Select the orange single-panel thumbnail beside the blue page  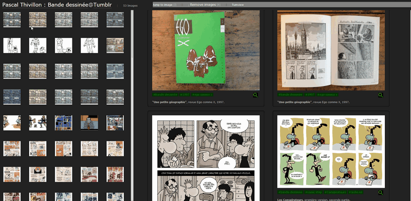click(x=89, y=123)
